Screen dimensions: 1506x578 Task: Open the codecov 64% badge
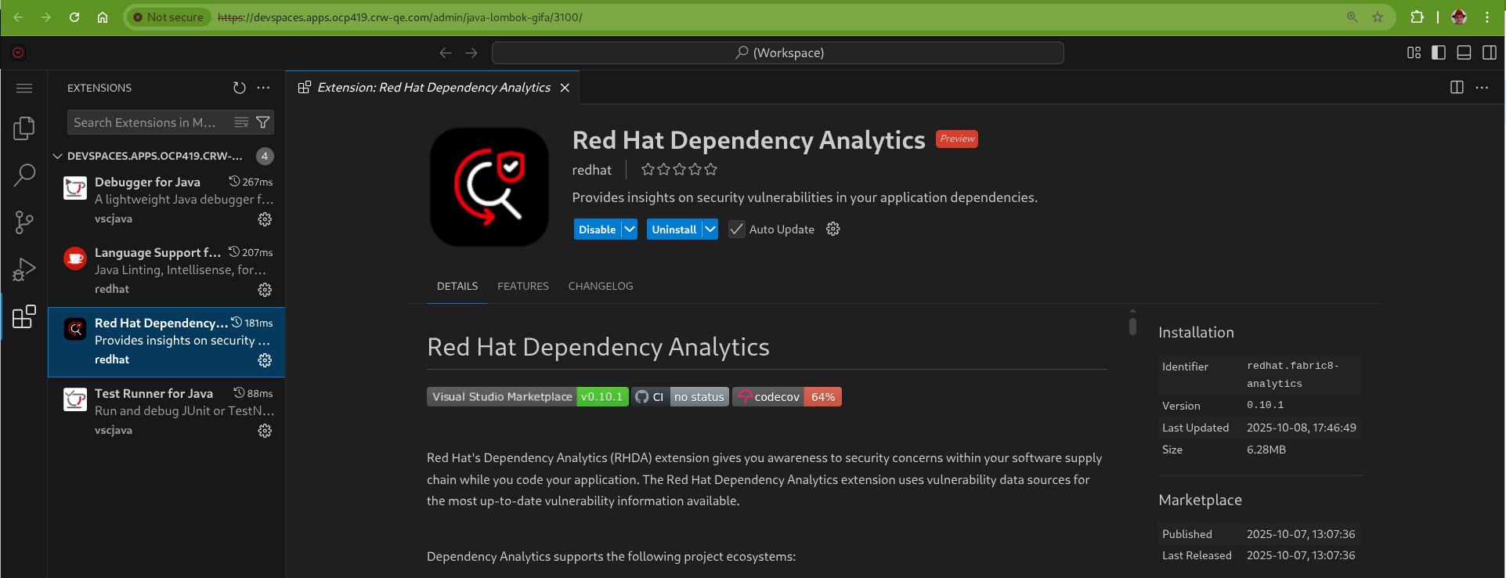pyautogui.click(x=787, y=397)
